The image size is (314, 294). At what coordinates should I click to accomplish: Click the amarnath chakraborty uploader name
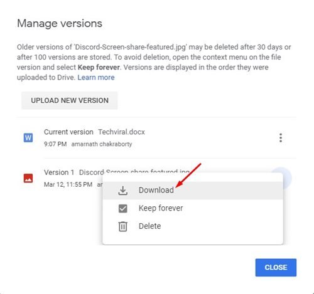click(102, 144)
